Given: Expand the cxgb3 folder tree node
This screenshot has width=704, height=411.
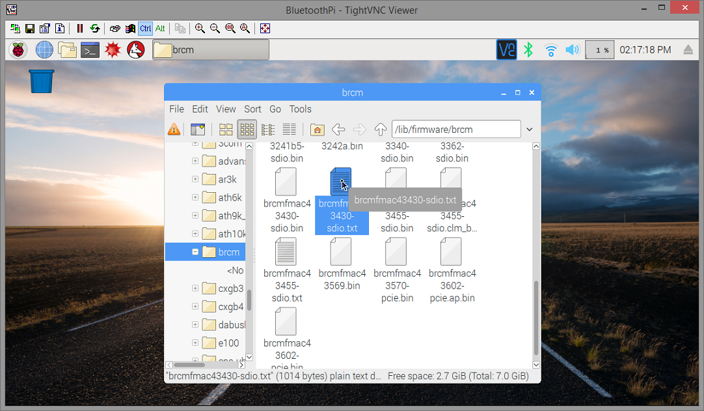Looking at the screenshot, I should click(195, 289).
